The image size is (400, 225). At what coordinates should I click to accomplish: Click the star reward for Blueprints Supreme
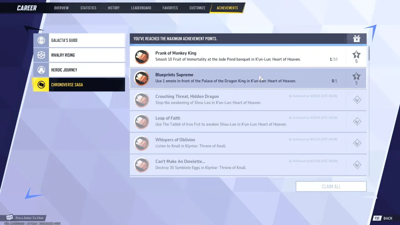pyautogui.click(x=356, y=78)
